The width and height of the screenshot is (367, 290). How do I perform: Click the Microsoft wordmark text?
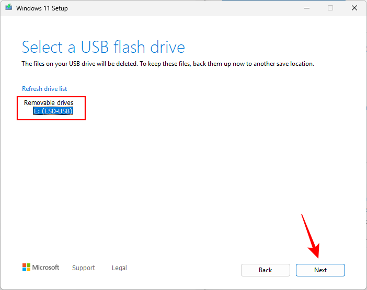click(x=46, y=268)
